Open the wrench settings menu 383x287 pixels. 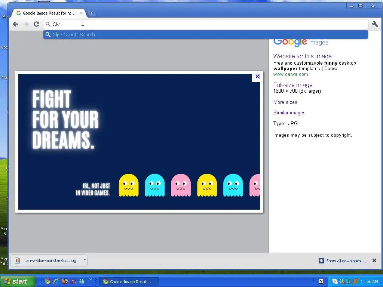tap(375, 24)
